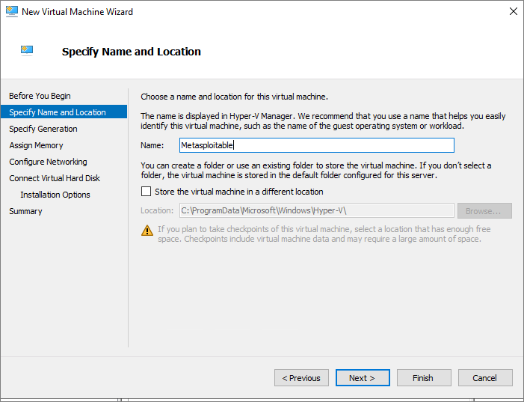Click into the Name text field
The height and width of the screenshot is (402, 524).
point(317,145)
